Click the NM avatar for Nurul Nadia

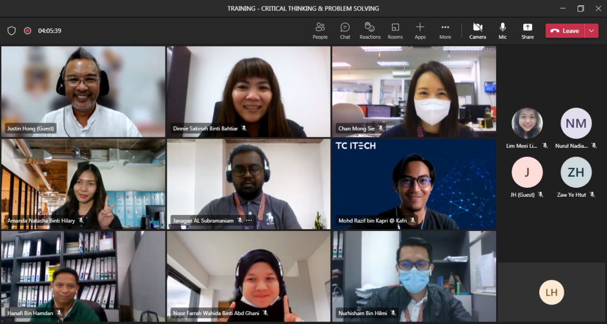(576, 123)
